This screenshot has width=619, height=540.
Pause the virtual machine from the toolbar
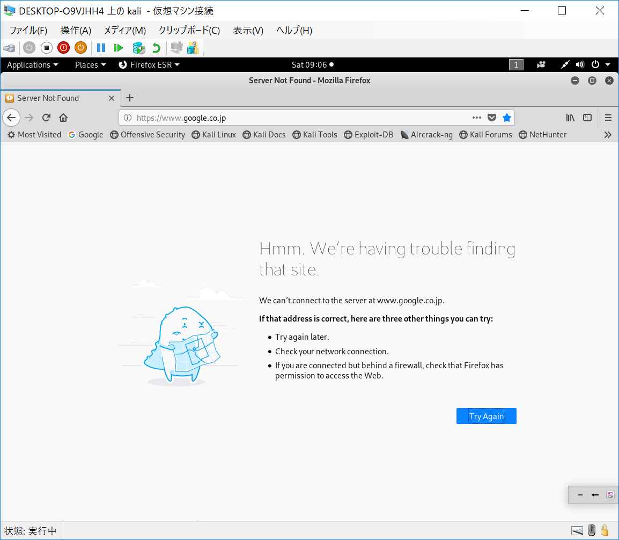click(101, 48)
